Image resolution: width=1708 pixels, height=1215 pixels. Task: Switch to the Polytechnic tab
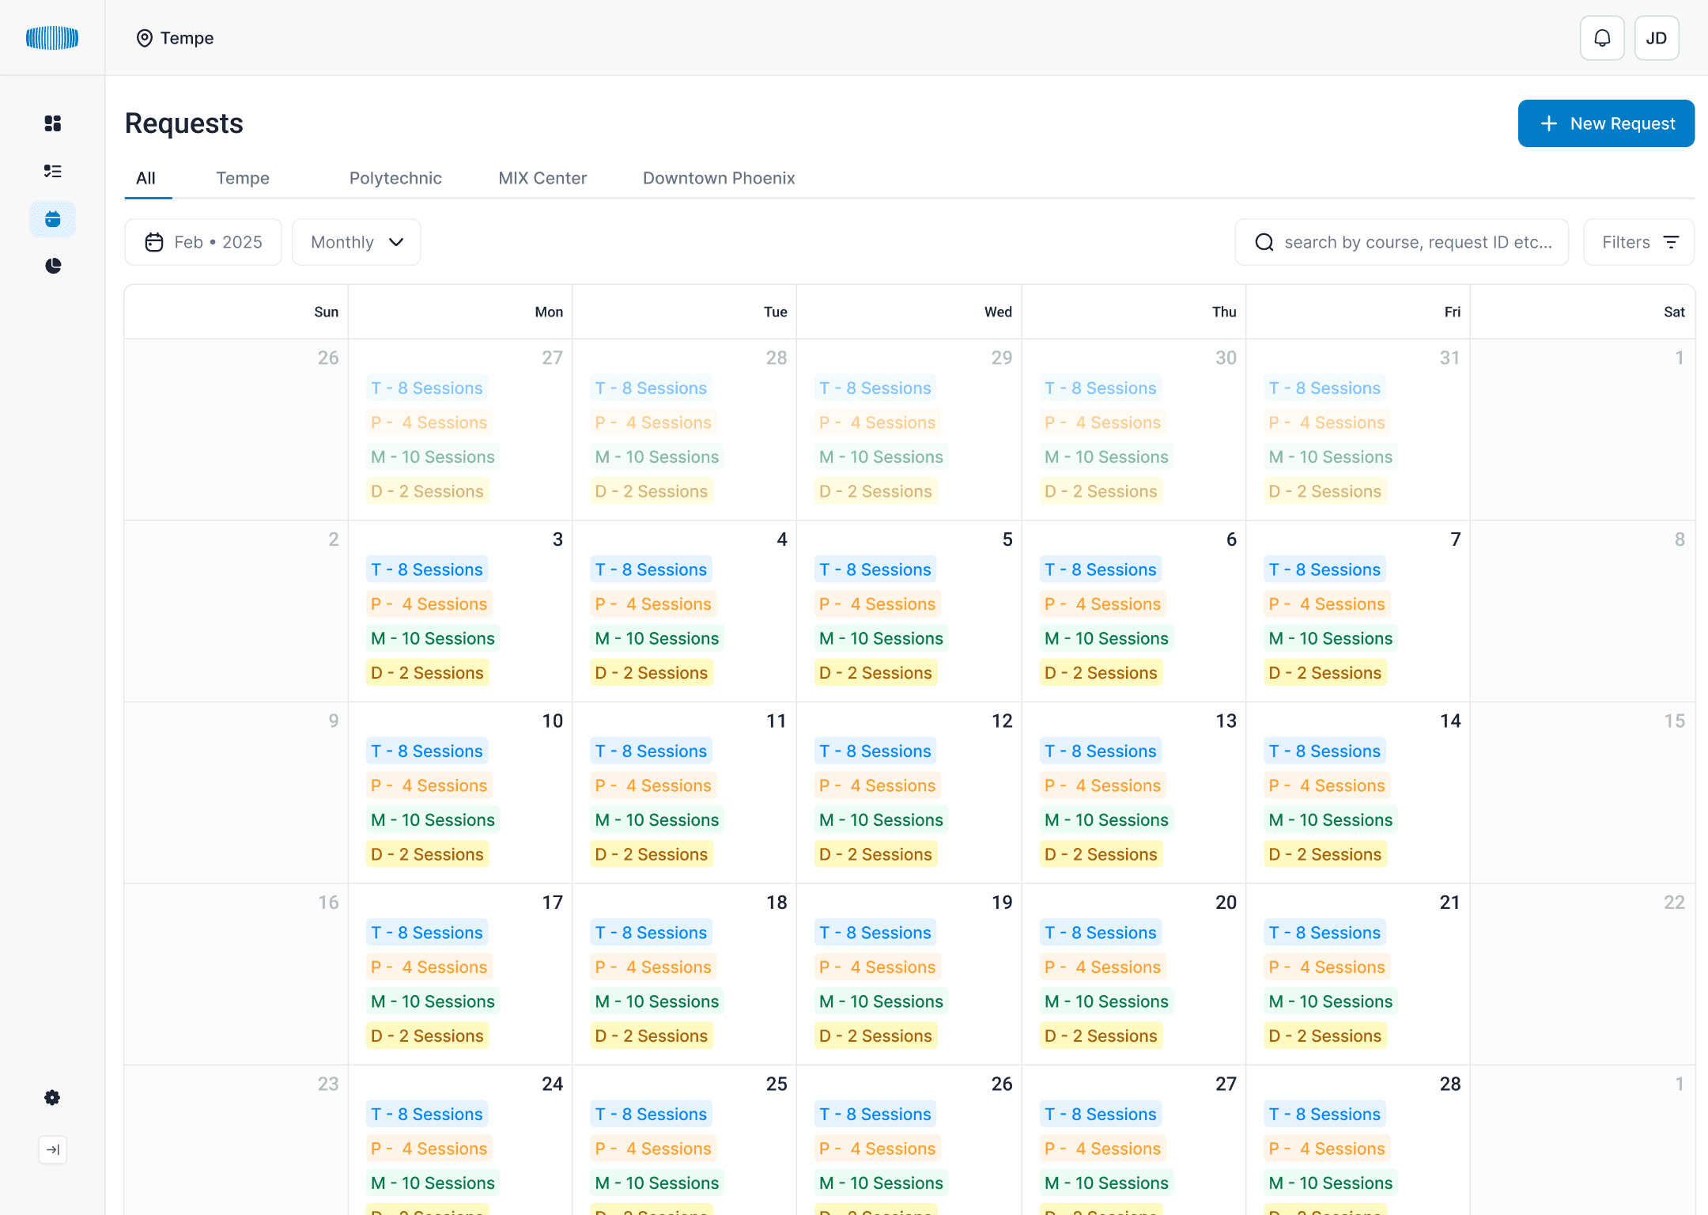click(395, 178)
